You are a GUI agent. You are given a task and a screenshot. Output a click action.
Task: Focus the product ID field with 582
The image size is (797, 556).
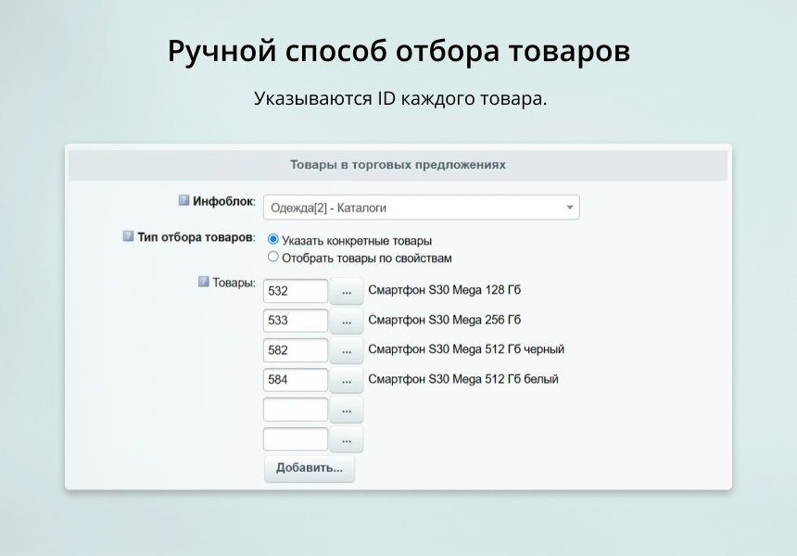pos(296,350)
